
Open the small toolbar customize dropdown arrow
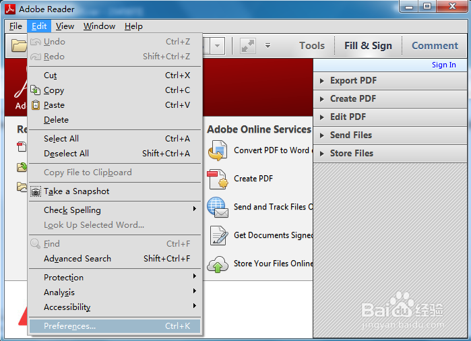268,46
